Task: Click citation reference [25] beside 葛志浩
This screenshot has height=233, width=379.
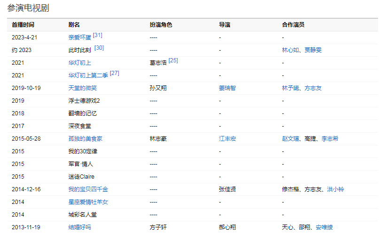Action: click(173, 60)
